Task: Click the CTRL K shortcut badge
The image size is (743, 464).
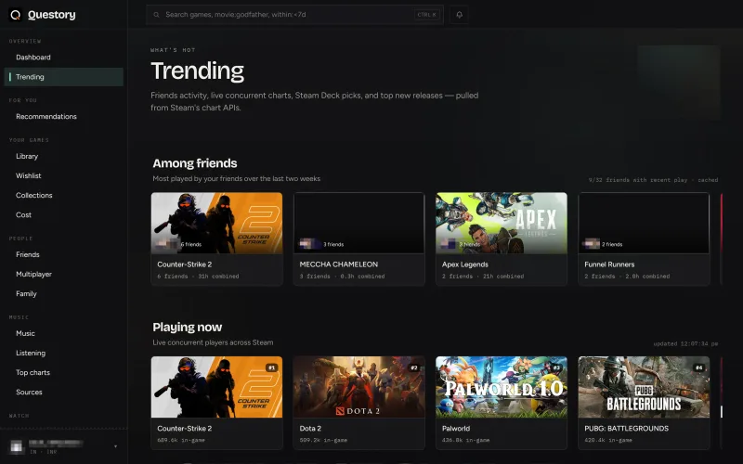Action: [427, 15]
